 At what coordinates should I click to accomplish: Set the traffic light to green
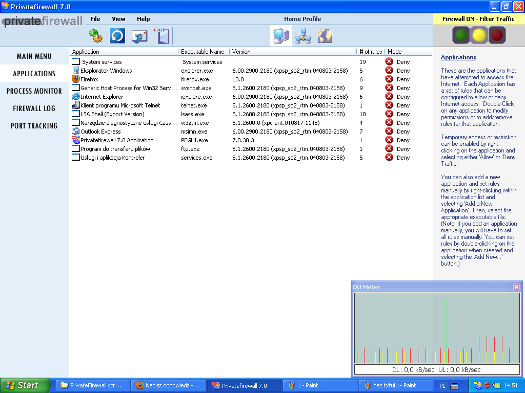[x=461, y=35]
